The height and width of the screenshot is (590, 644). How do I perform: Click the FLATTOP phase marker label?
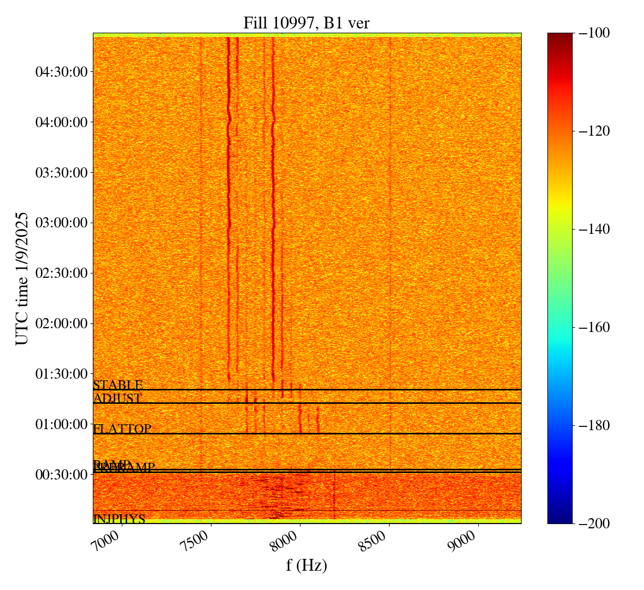pos(122,429)
